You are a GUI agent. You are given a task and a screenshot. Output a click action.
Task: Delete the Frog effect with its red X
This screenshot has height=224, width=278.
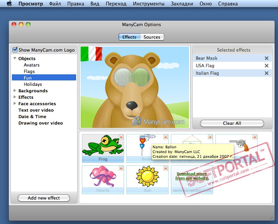pyautogui.click(x=121, y=137)
